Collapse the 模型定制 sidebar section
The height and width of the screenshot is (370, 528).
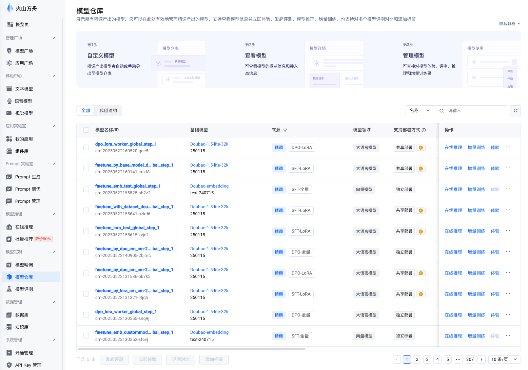(x=54, y=252)
